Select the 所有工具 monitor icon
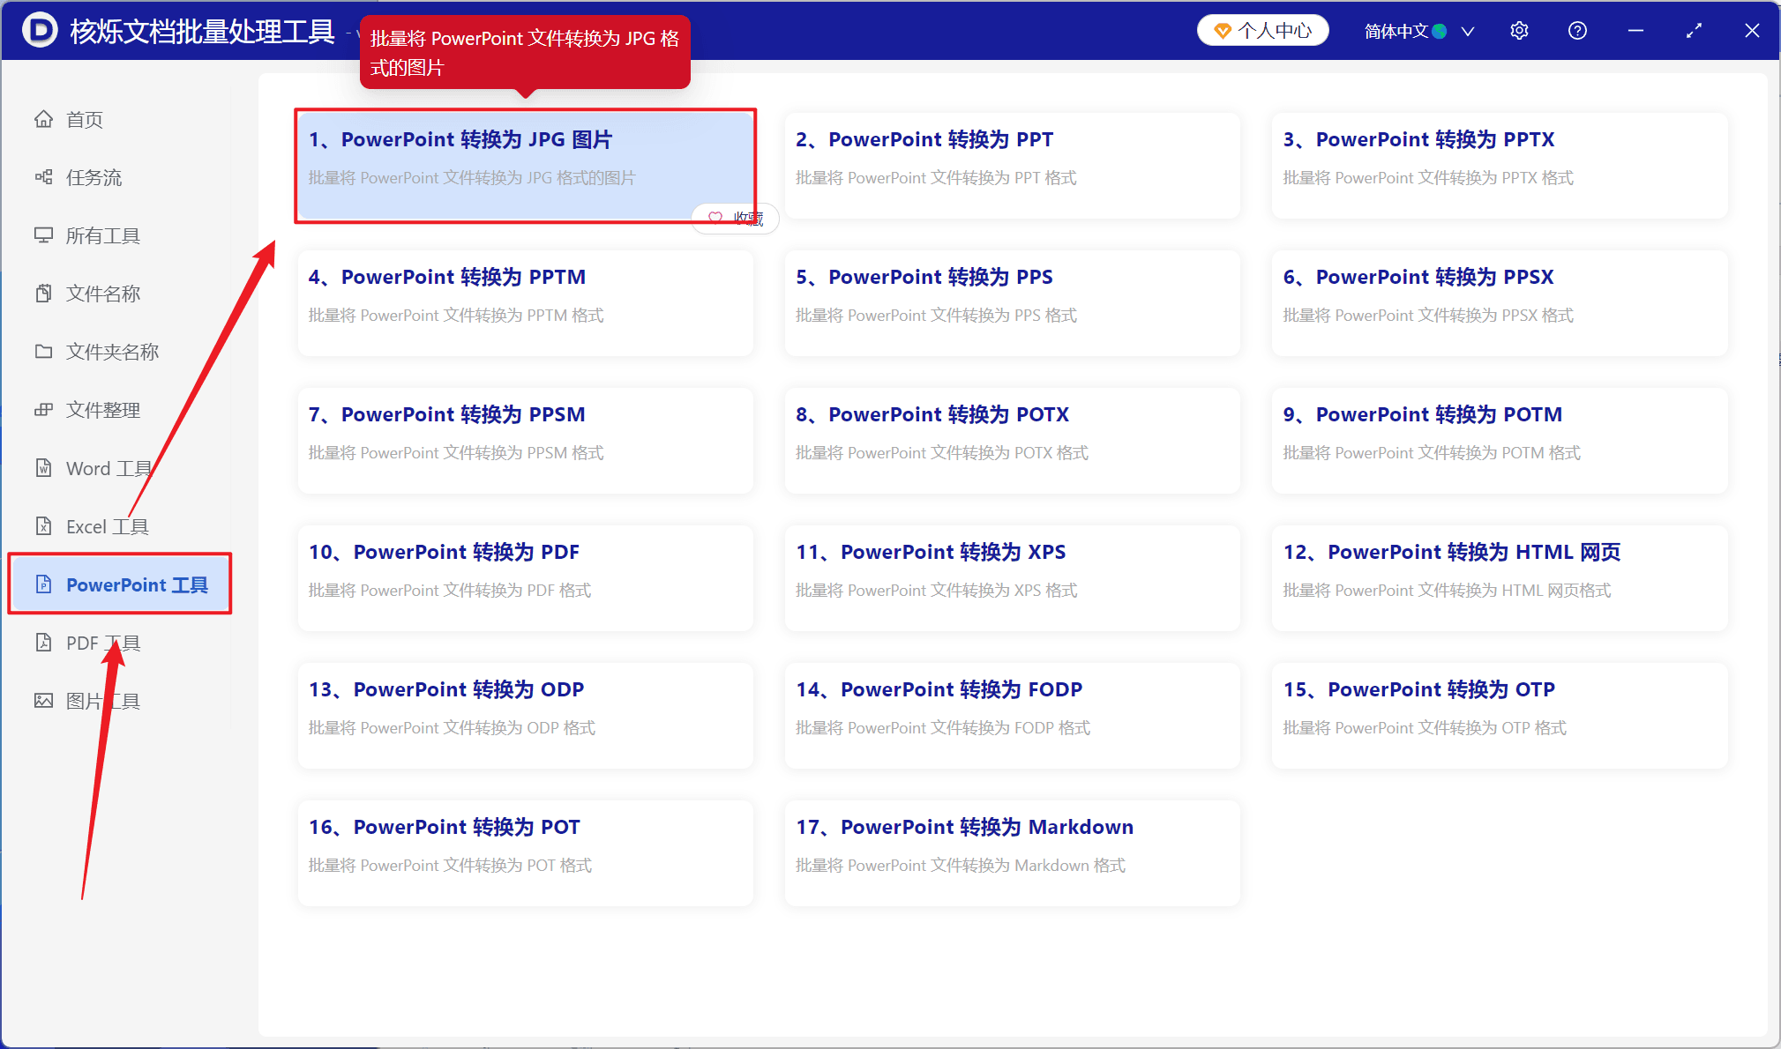The width and height of the screenshot is (1781, 1049). (x=43, y=235)
